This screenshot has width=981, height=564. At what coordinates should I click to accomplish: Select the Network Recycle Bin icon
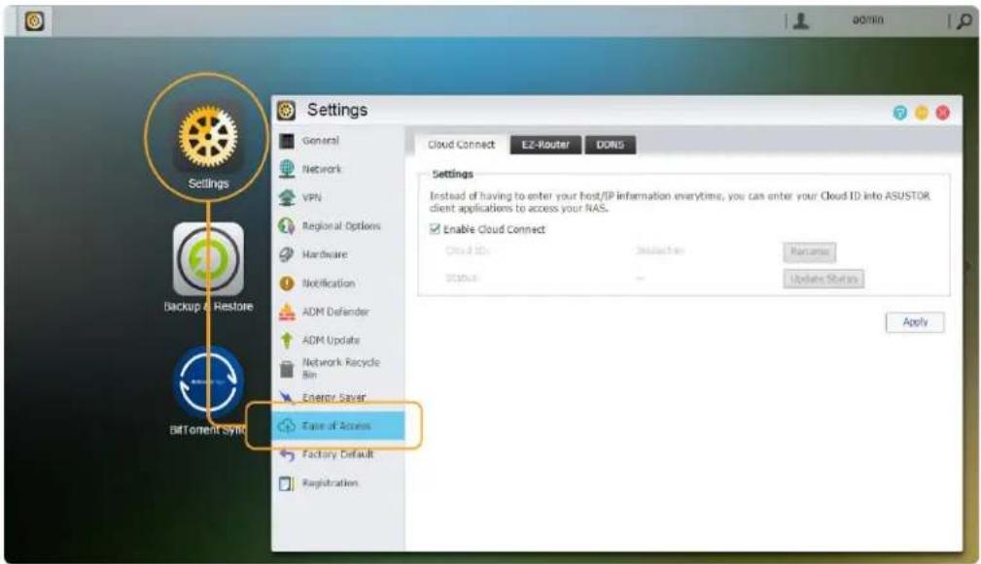pyautogui.click(x=287, y=369)
